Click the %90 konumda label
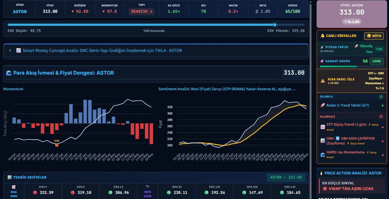The height and width of the screenshot is (199, 389). click(154, 31)
